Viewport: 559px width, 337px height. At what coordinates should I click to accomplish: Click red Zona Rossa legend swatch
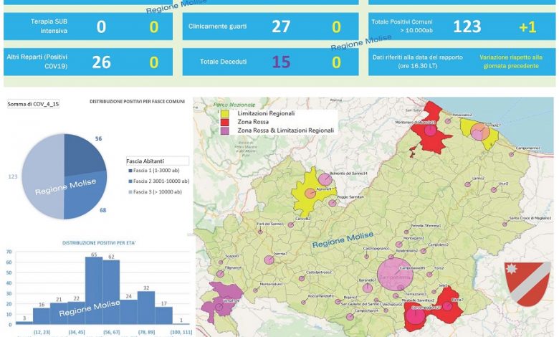(x=224, y=122)
